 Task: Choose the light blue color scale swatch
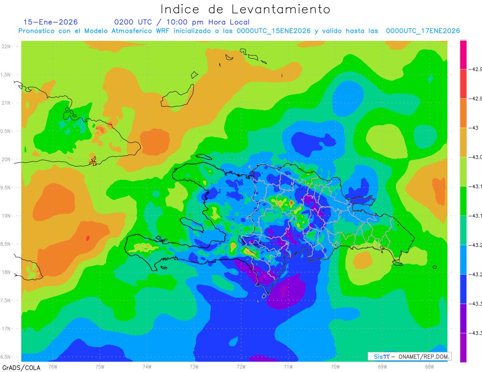[463, 260]
